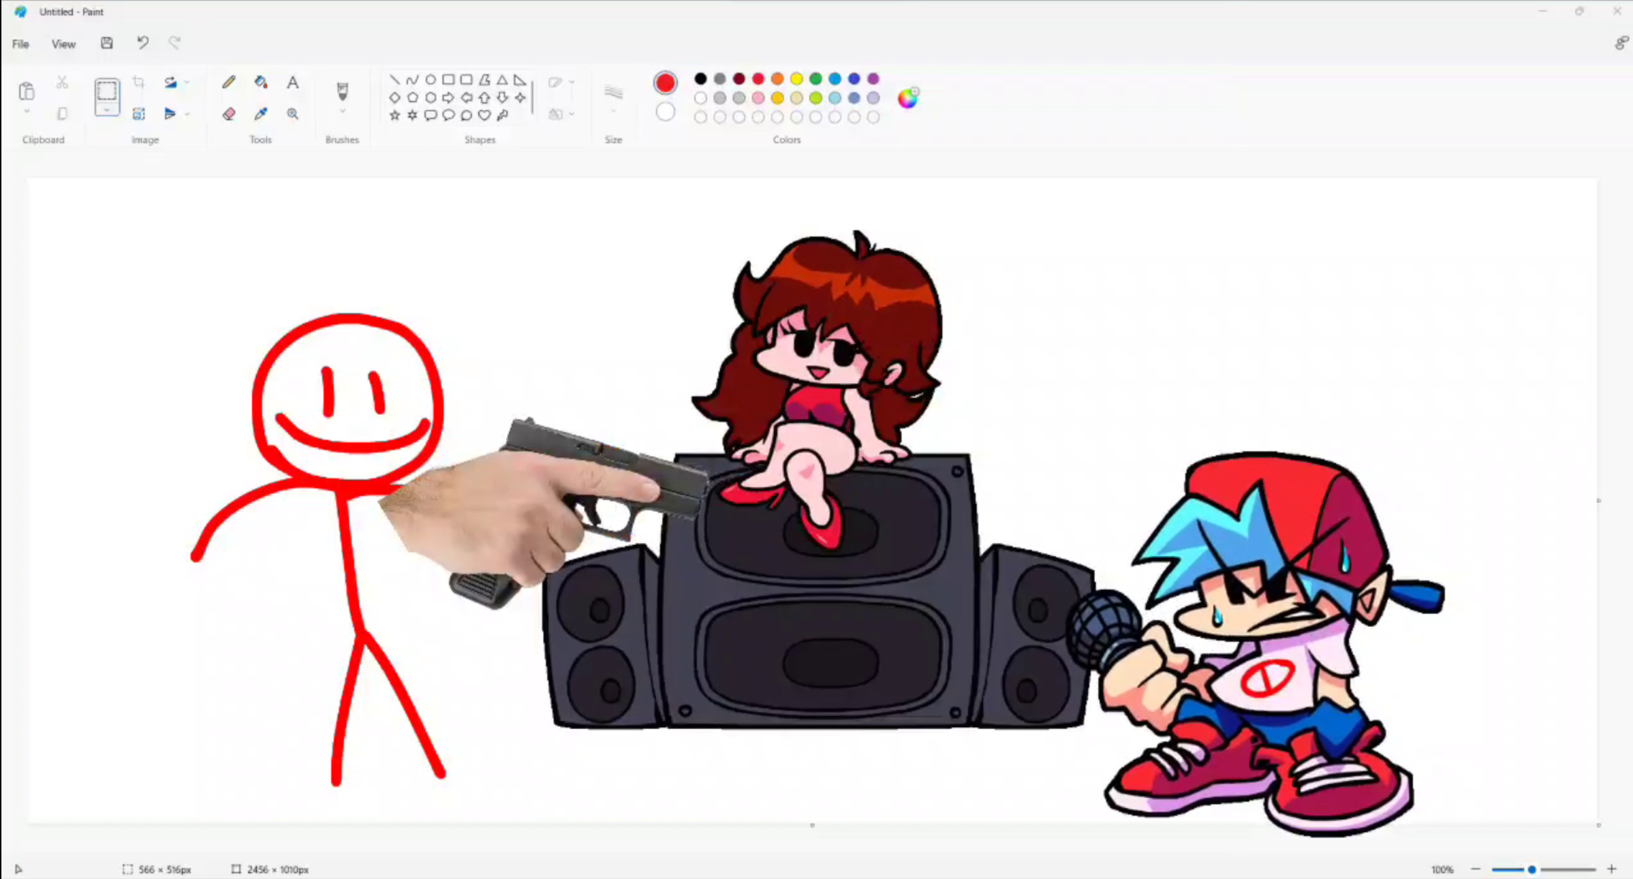
Task: Select the Eraser tool
Action: tap(229, 114)
